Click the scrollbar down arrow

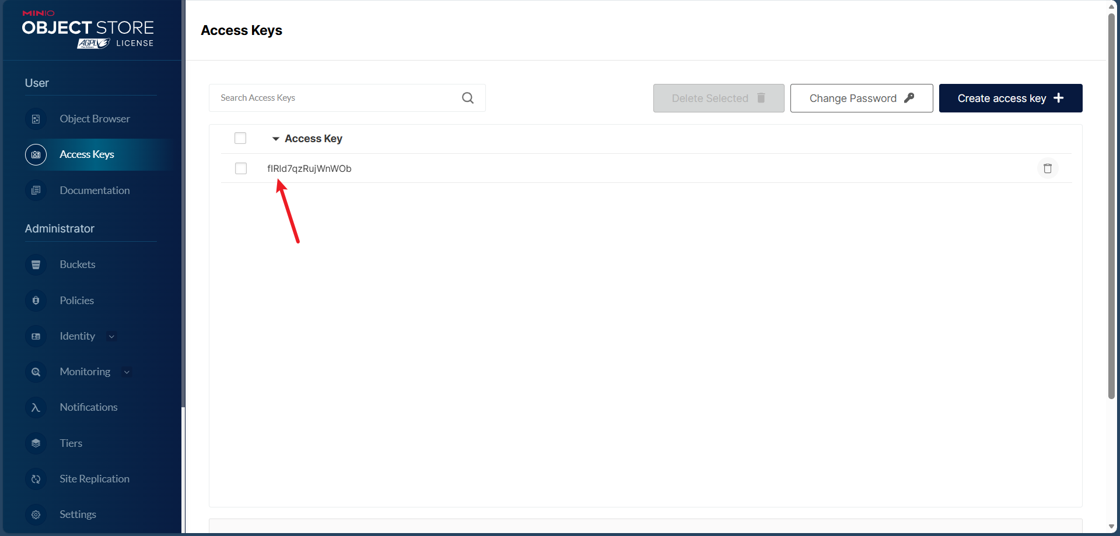1111,527
